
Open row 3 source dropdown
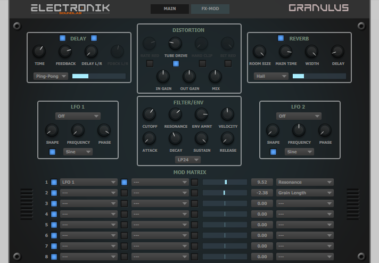tap(89, 203)
